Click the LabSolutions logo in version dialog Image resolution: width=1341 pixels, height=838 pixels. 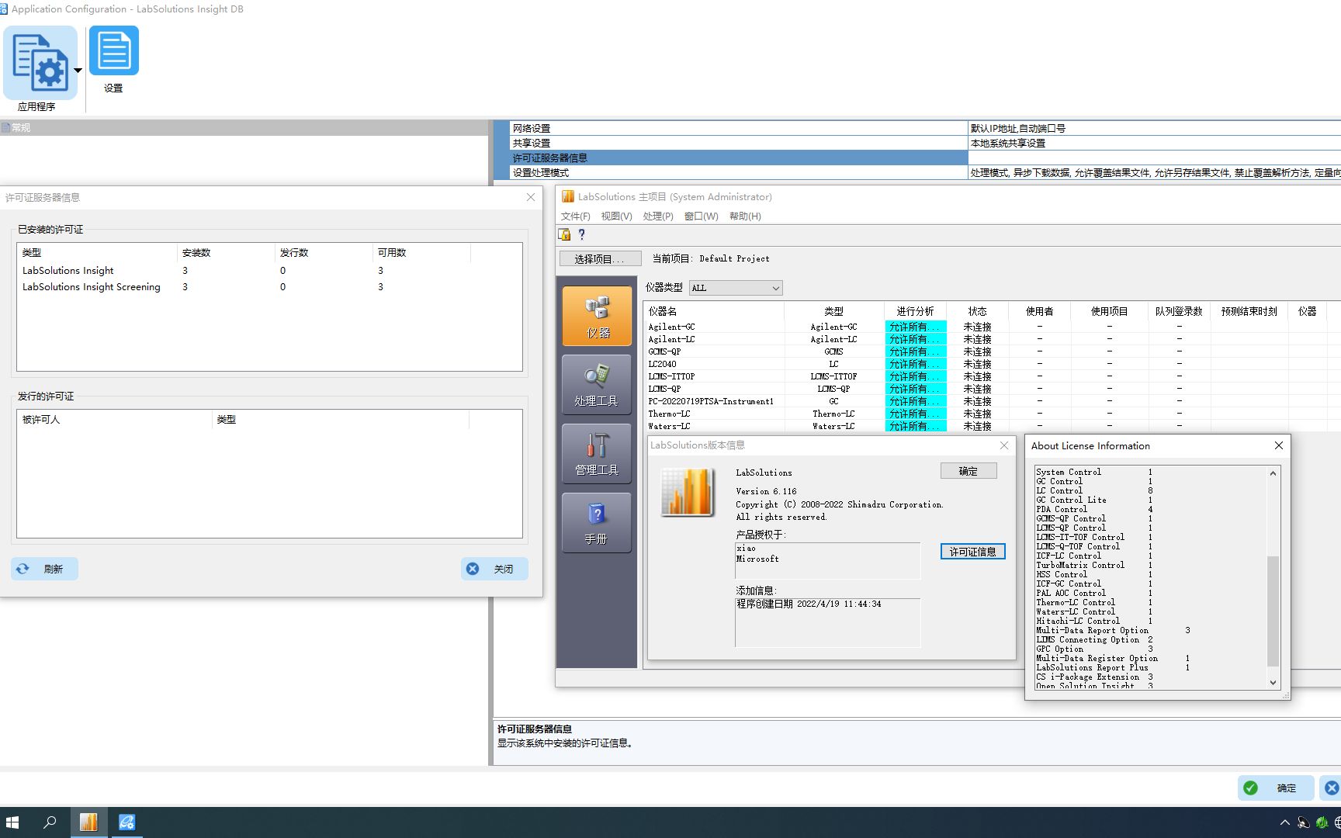coord(688,492)
